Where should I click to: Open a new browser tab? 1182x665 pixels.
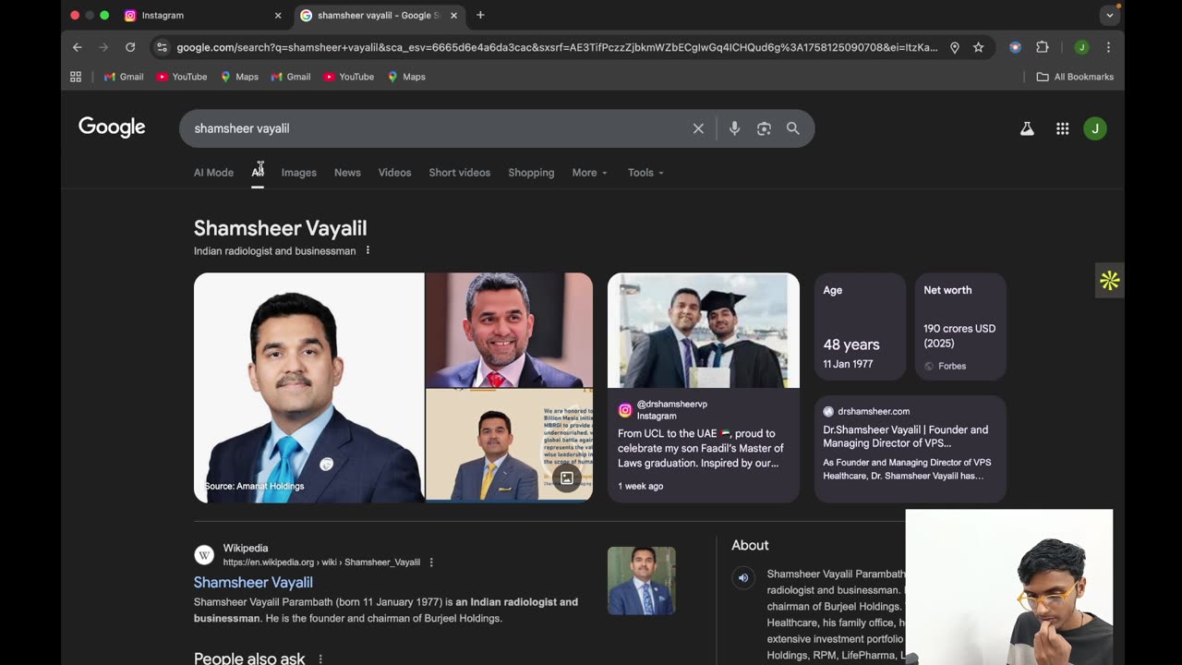coord(480,15)
